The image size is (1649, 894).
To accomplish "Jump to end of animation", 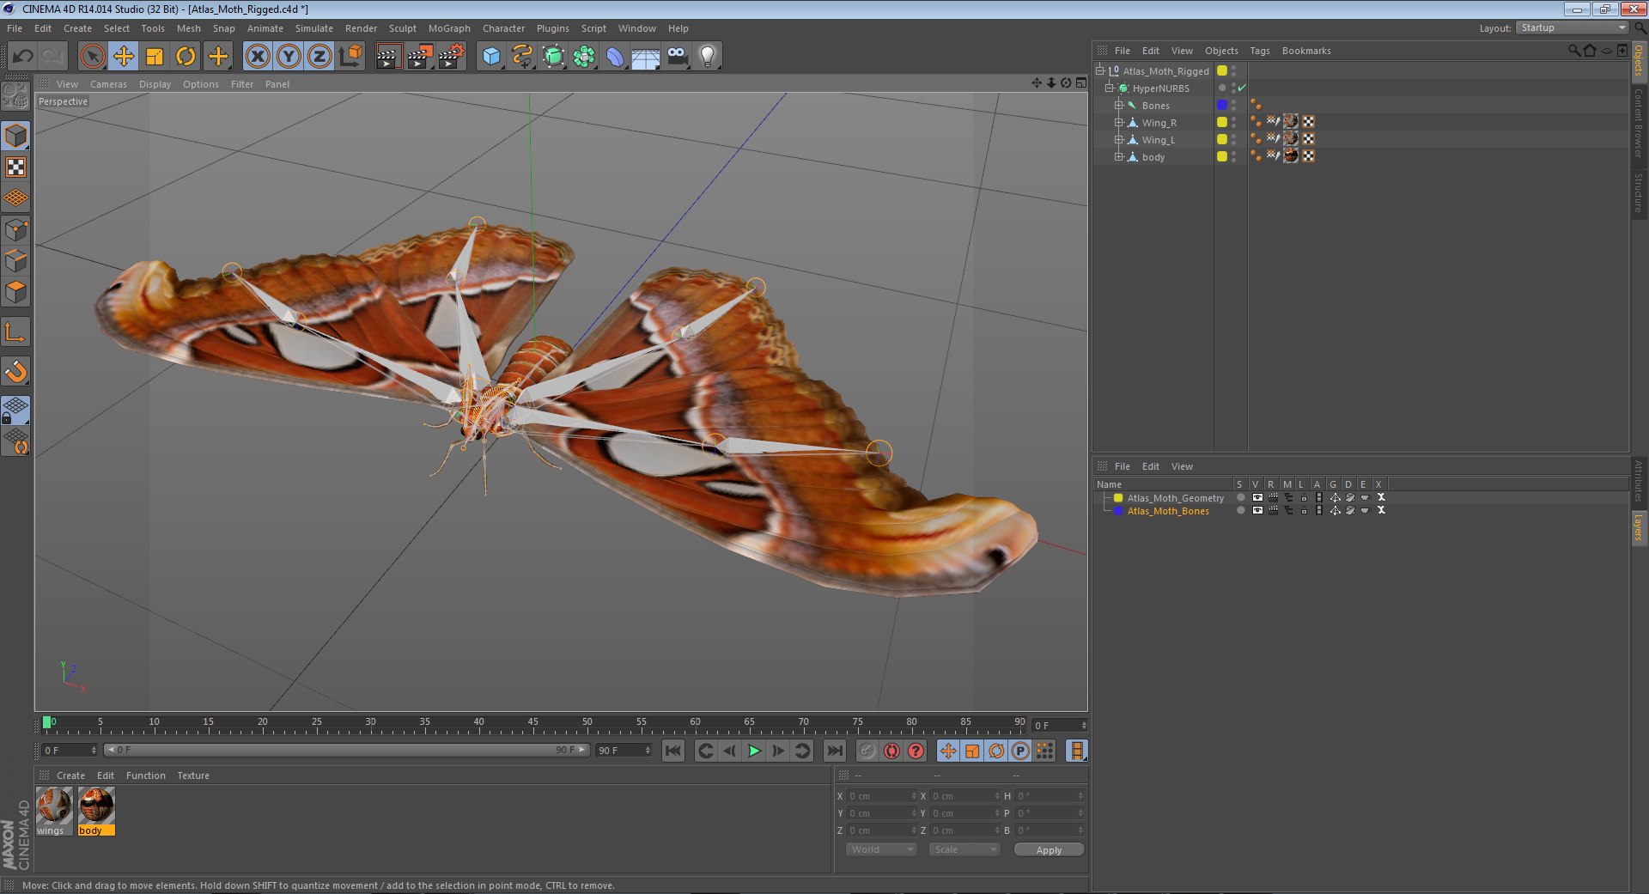I will [834, 751].
